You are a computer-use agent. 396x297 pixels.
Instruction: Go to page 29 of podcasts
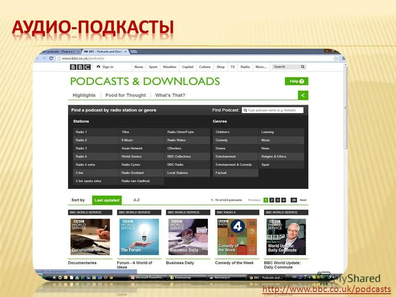coord(293,200)
